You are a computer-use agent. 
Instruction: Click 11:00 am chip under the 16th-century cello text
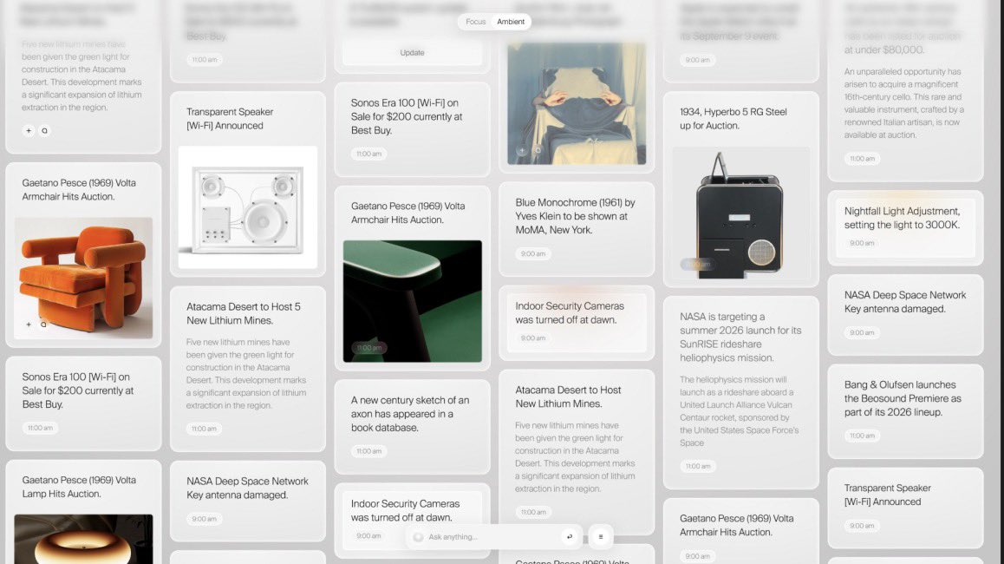[x=862, y=158]
